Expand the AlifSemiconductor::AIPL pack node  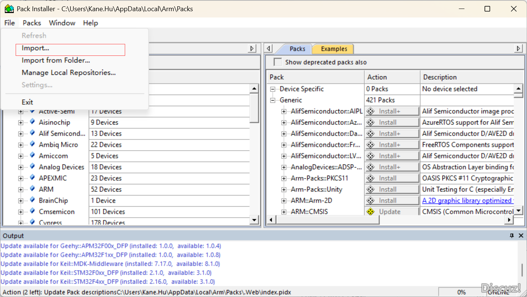point(284,111)
